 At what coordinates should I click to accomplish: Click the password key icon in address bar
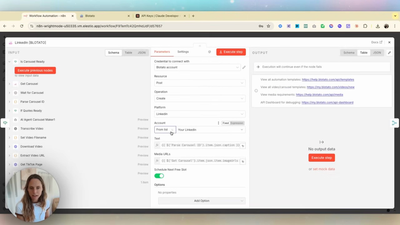click(261, 26)
